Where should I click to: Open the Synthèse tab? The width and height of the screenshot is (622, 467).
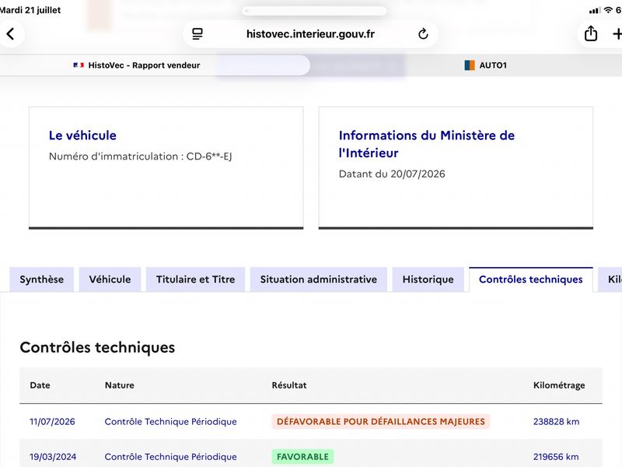coord(42,279)
